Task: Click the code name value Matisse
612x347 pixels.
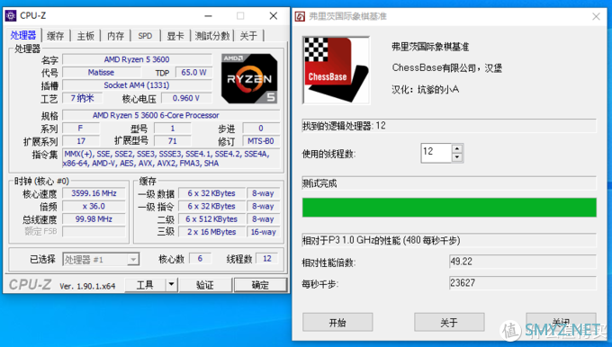Action: (x=101, y=73)
